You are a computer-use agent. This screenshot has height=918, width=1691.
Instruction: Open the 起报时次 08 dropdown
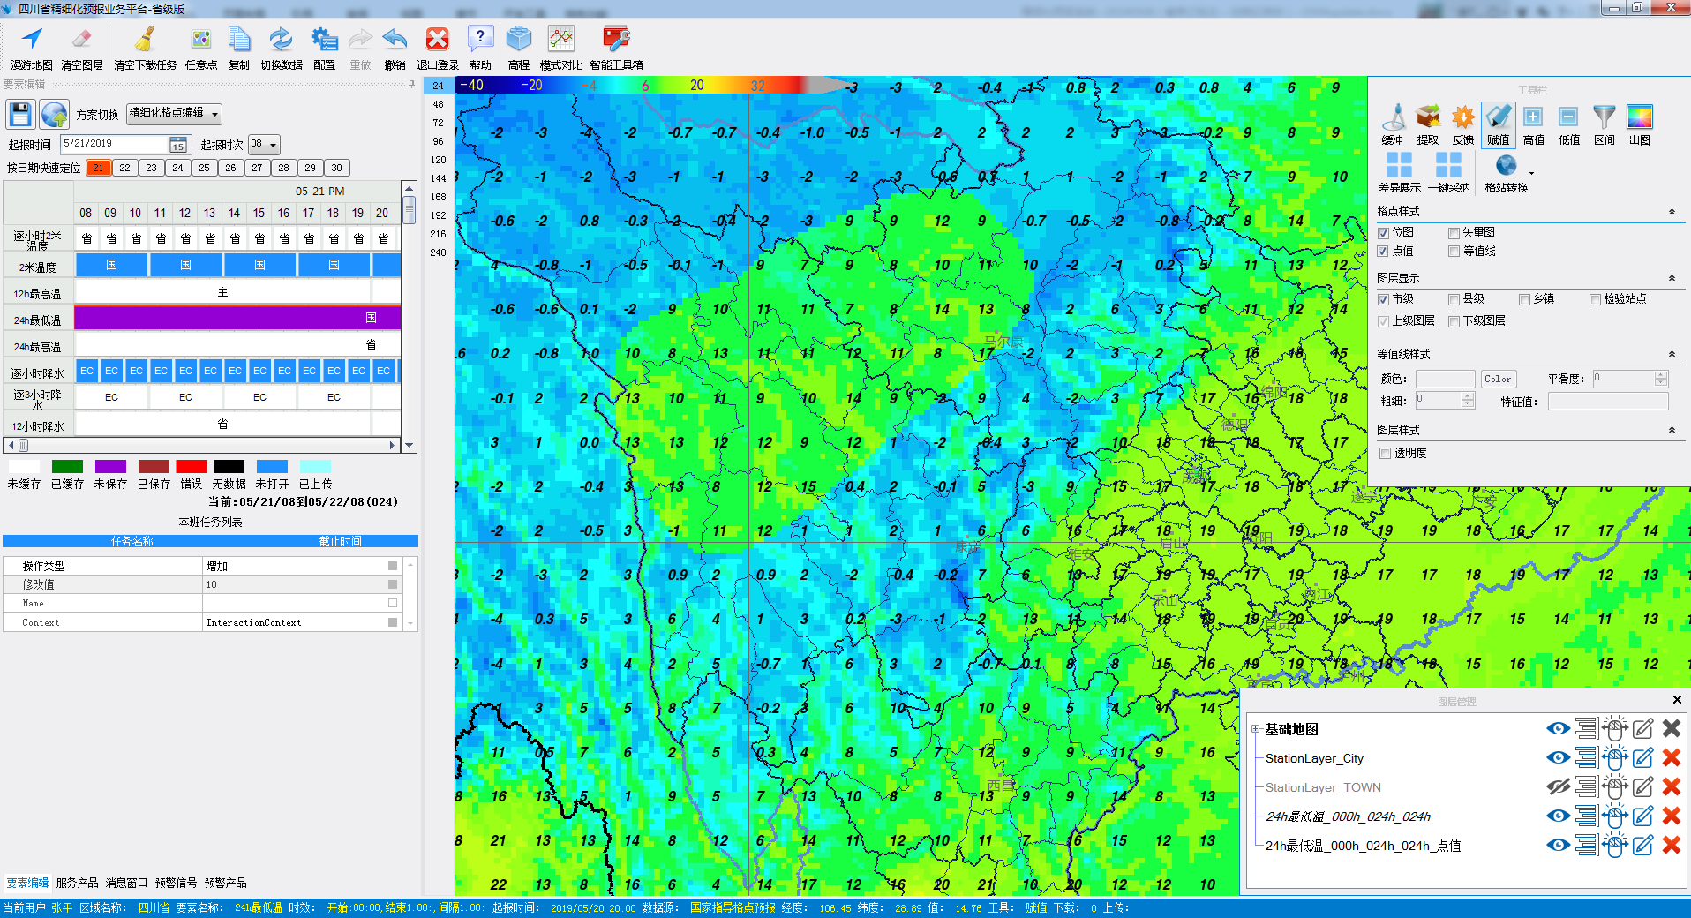(263, 145)
